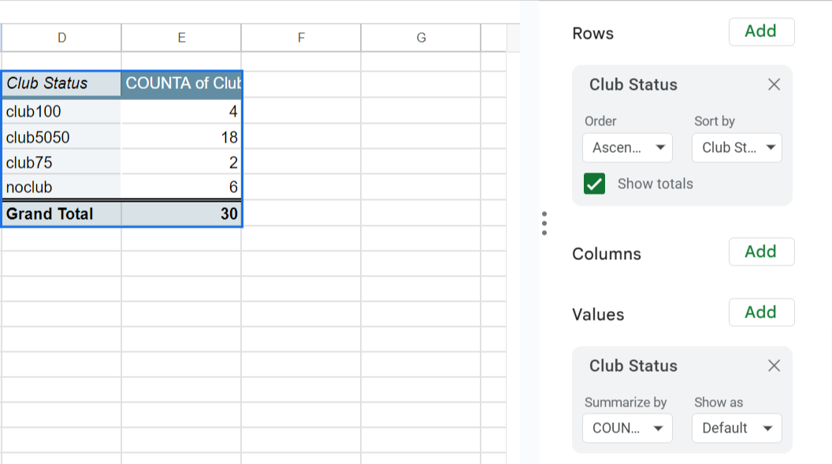The width and height of the screenshot is (832, 464).
Task: Select column G header
Action: pyautogui.click(x=421, y=37)
